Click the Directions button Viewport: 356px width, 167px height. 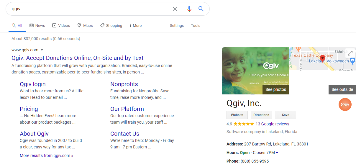pos(261,115)
